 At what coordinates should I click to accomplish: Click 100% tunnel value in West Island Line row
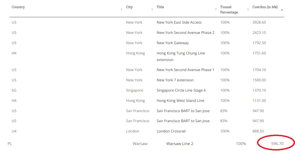pos(225,101)
